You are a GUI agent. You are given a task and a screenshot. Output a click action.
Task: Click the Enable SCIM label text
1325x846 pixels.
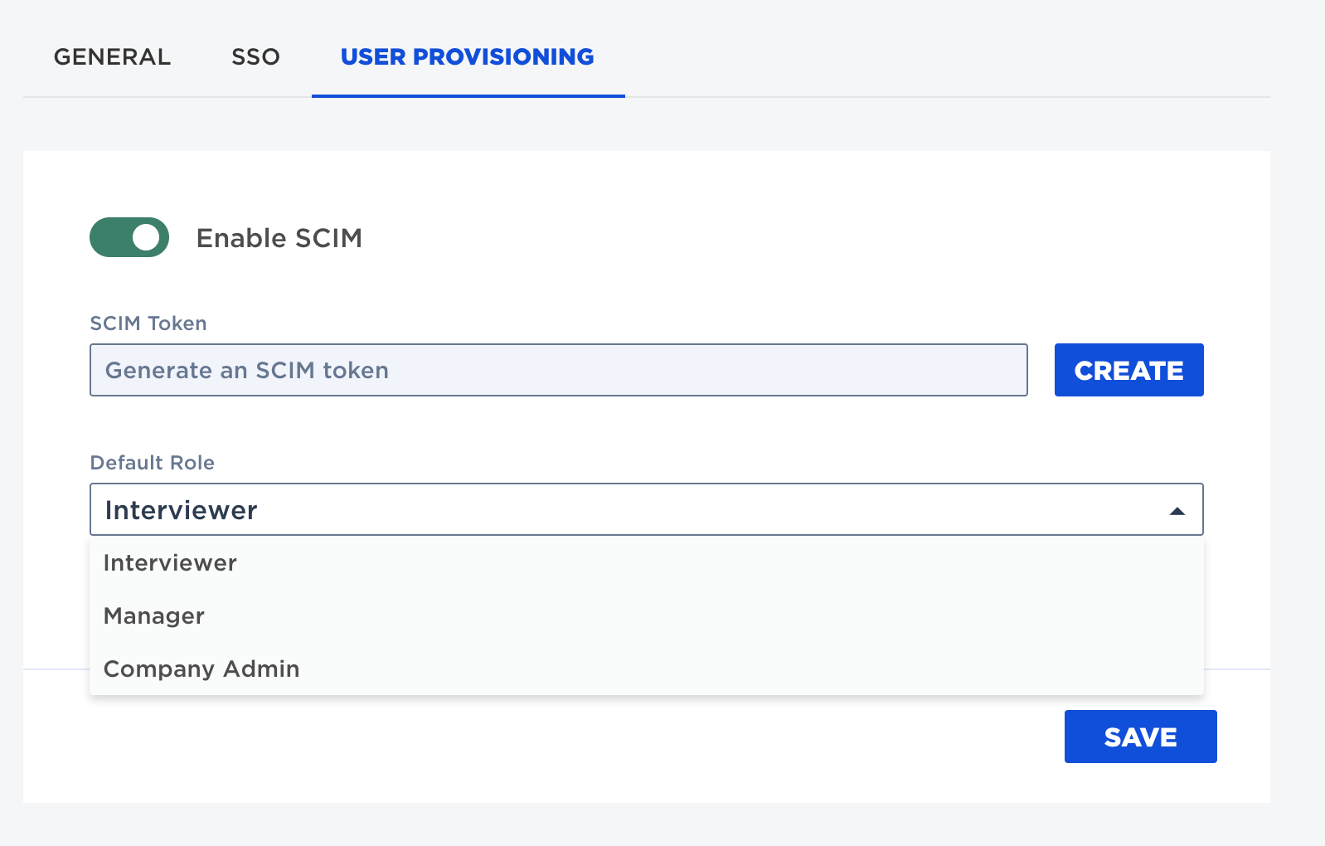tap(279, 238)
